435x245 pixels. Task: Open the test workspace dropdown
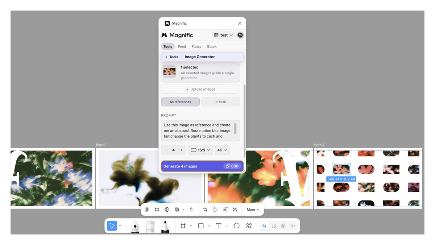(x=223, y=35)
